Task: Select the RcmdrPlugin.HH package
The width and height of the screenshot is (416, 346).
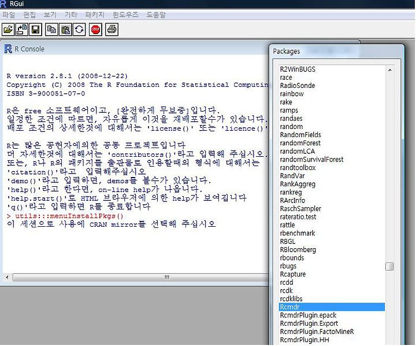Action: (332, 340)
